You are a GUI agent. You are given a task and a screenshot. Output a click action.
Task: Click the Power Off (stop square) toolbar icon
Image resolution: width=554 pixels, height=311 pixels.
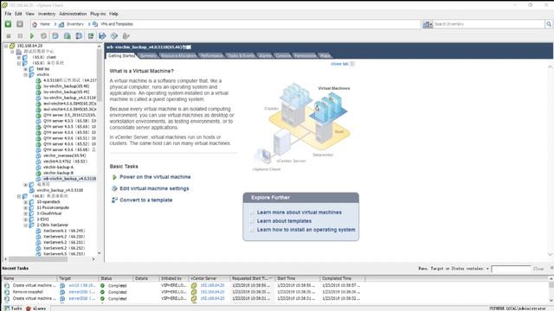(9, 36)
